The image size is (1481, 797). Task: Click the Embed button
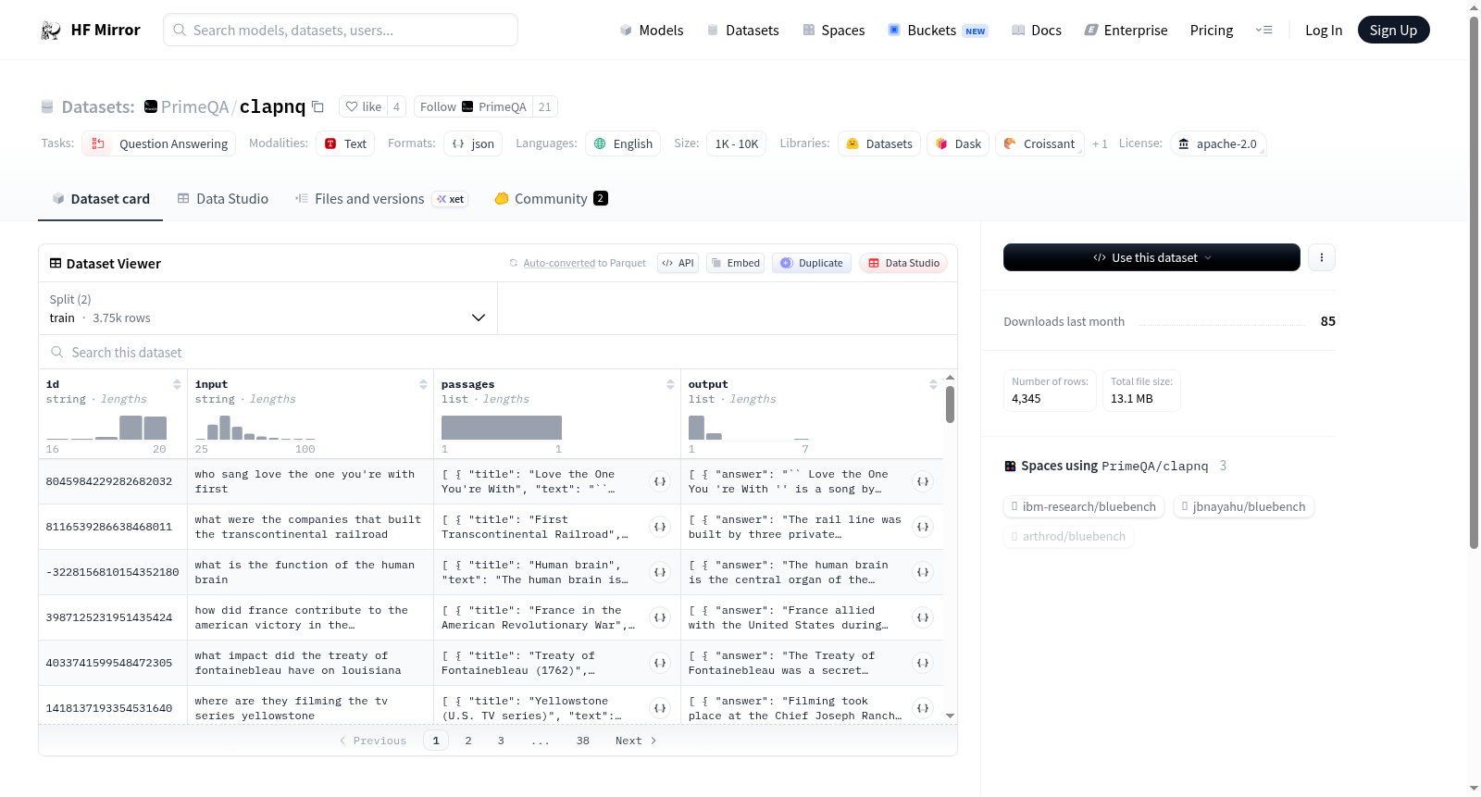735,263
